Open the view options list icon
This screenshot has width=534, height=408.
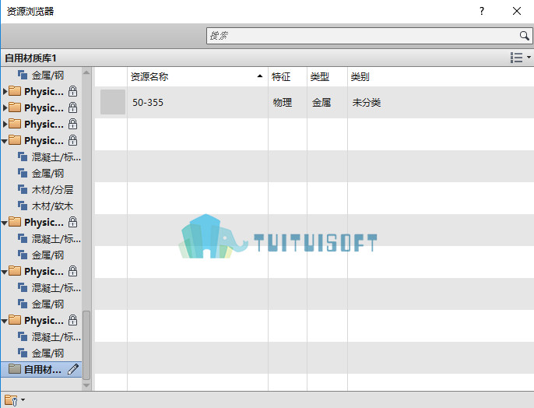pyautogui.click(x=516, y=58)
